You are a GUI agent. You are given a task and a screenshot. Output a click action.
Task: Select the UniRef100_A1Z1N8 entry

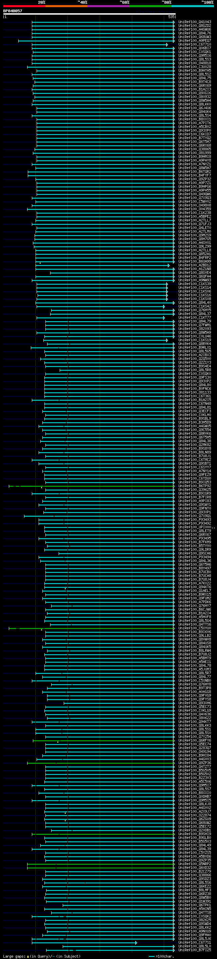coord(195,269)
